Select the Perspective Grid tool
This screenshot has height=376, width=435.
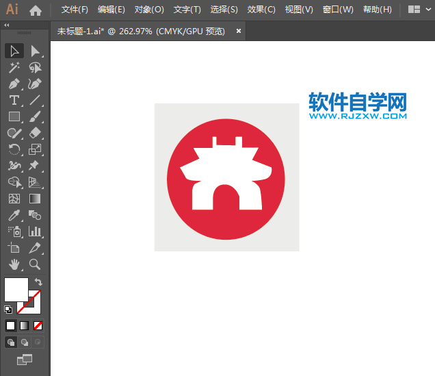pyautogui.click(x=35, y=182)
